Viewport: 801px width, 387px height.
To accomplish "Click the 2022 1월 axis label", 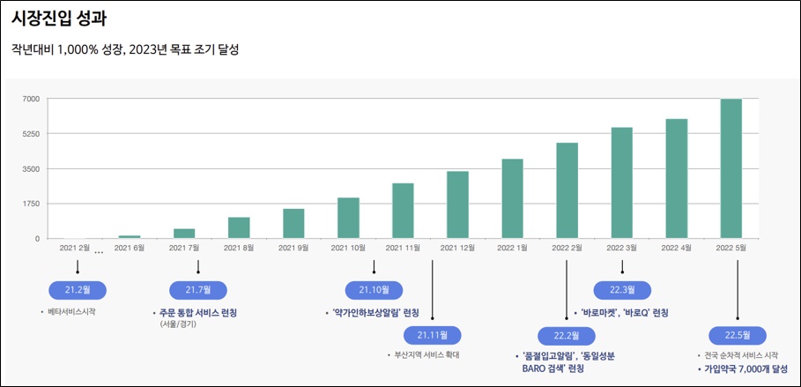I will pos(512,248).
